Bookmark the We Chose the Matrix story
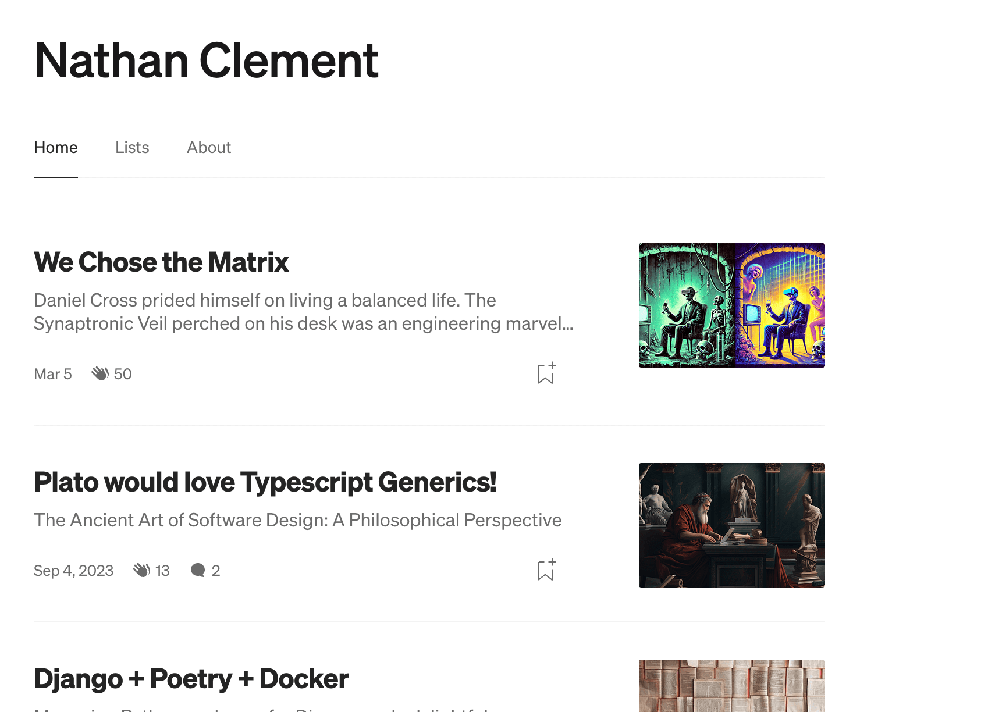The width and height of the screenshot is (981, 712). [545, 373]
